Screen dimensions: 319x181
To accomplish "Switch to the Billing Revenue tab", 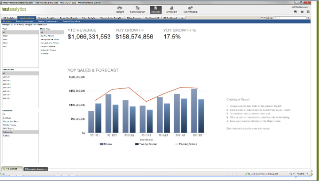I will click(x=134, y=18).
